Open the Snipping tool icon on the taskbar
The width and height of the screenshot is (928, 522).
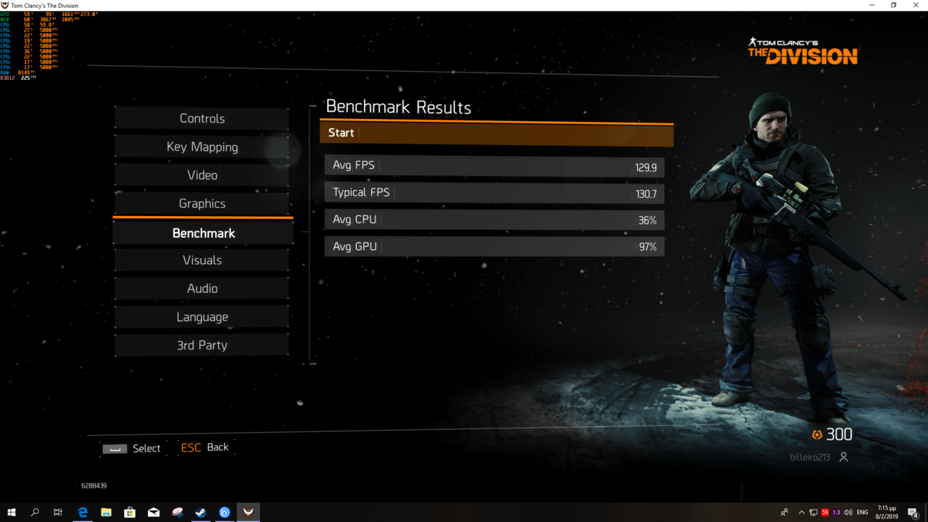click(x=178, y=513)
